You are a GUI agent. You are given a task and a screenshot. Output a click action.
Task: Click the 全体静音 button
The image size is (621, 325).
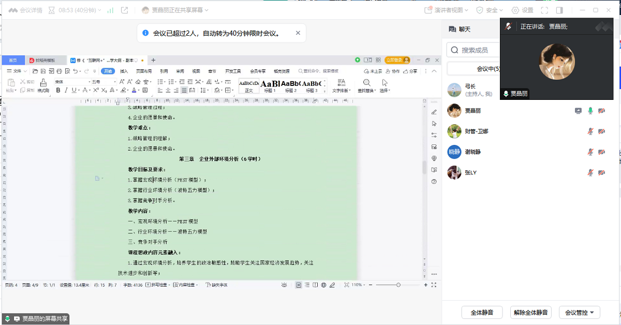(x=482, y=313)
